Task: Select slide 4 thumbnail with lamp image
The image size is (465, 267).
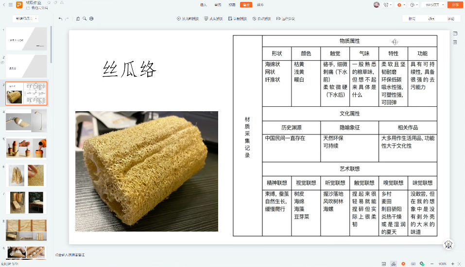Action: pyautogui.click(x=26, y=120)
